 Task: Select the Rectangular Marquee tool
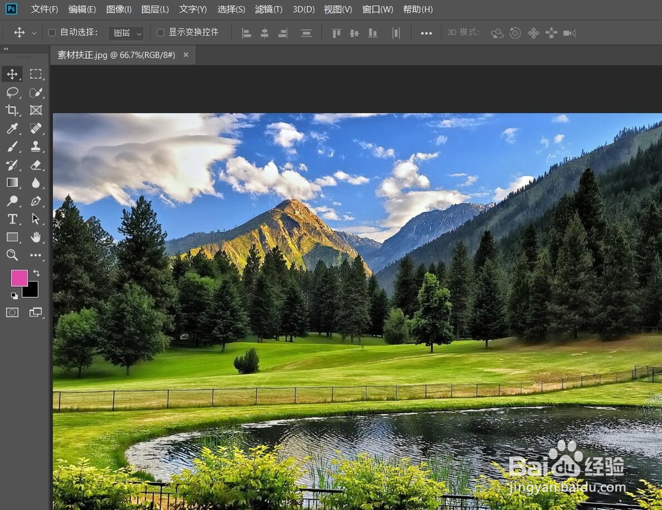(x=36, y=74)
